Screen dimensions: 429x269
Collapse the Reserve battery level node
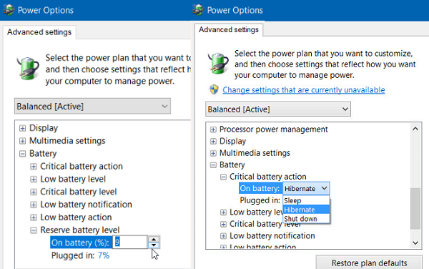pyautogui.click(x=34, y=230)
